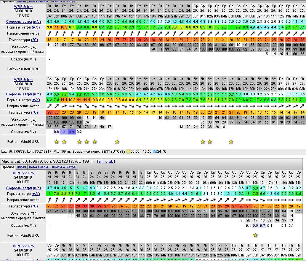
Task: Click the first star in WRF 9 km rating
Action: 56,142
